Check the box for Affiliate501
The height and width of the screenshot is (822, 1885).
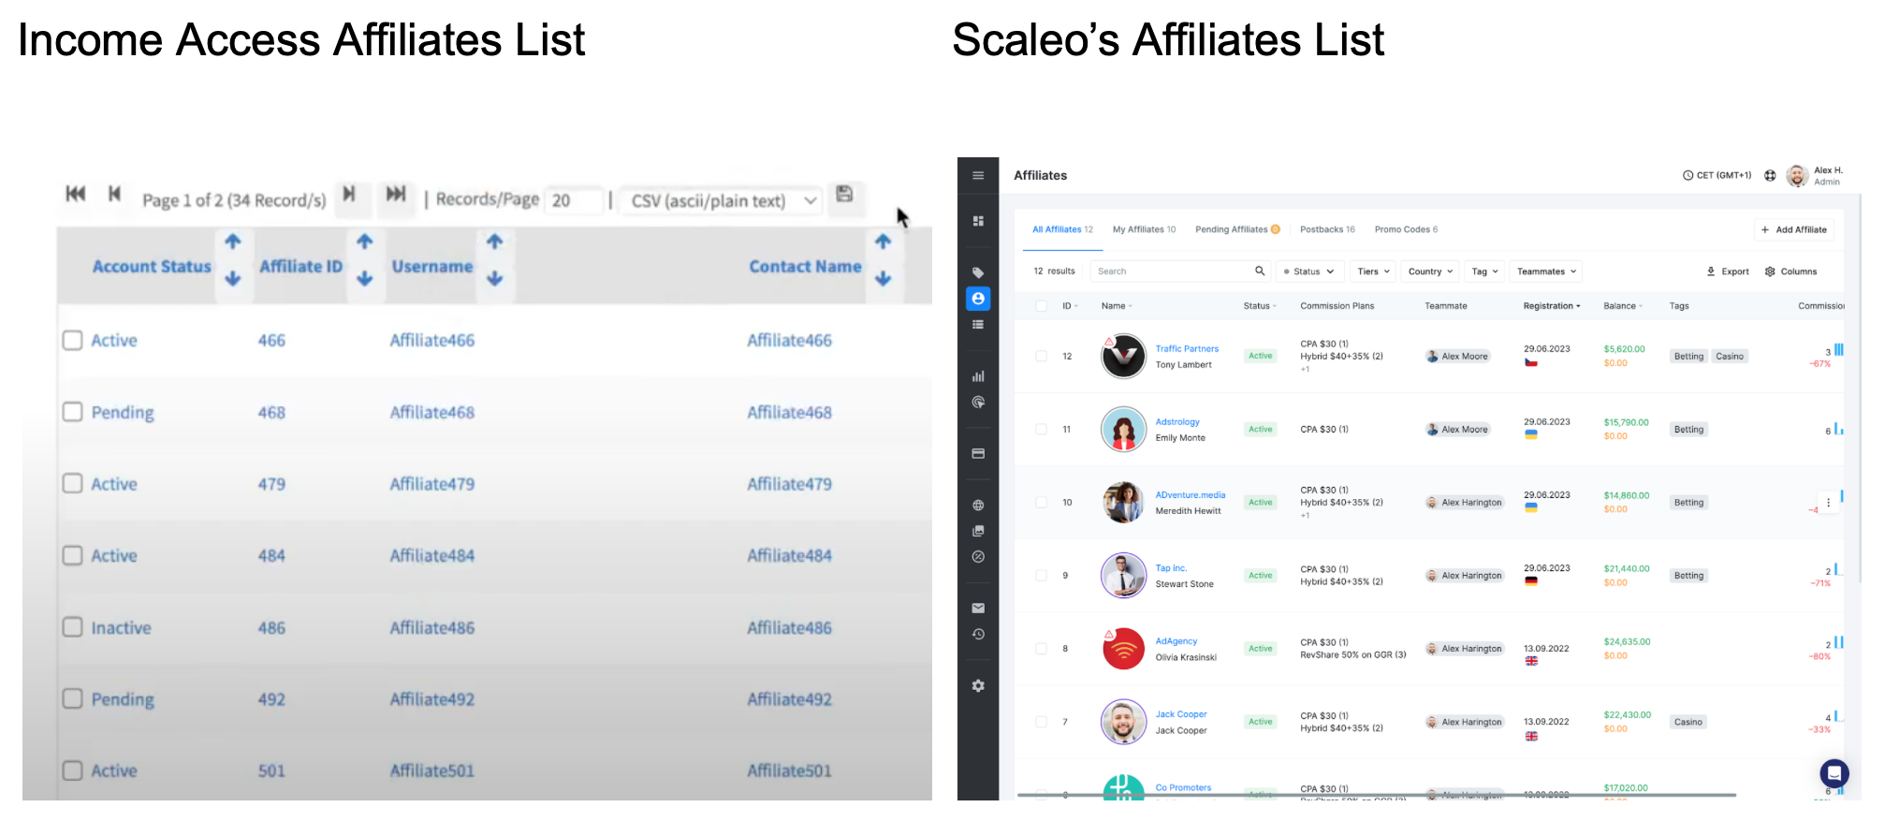pos(73,771)
